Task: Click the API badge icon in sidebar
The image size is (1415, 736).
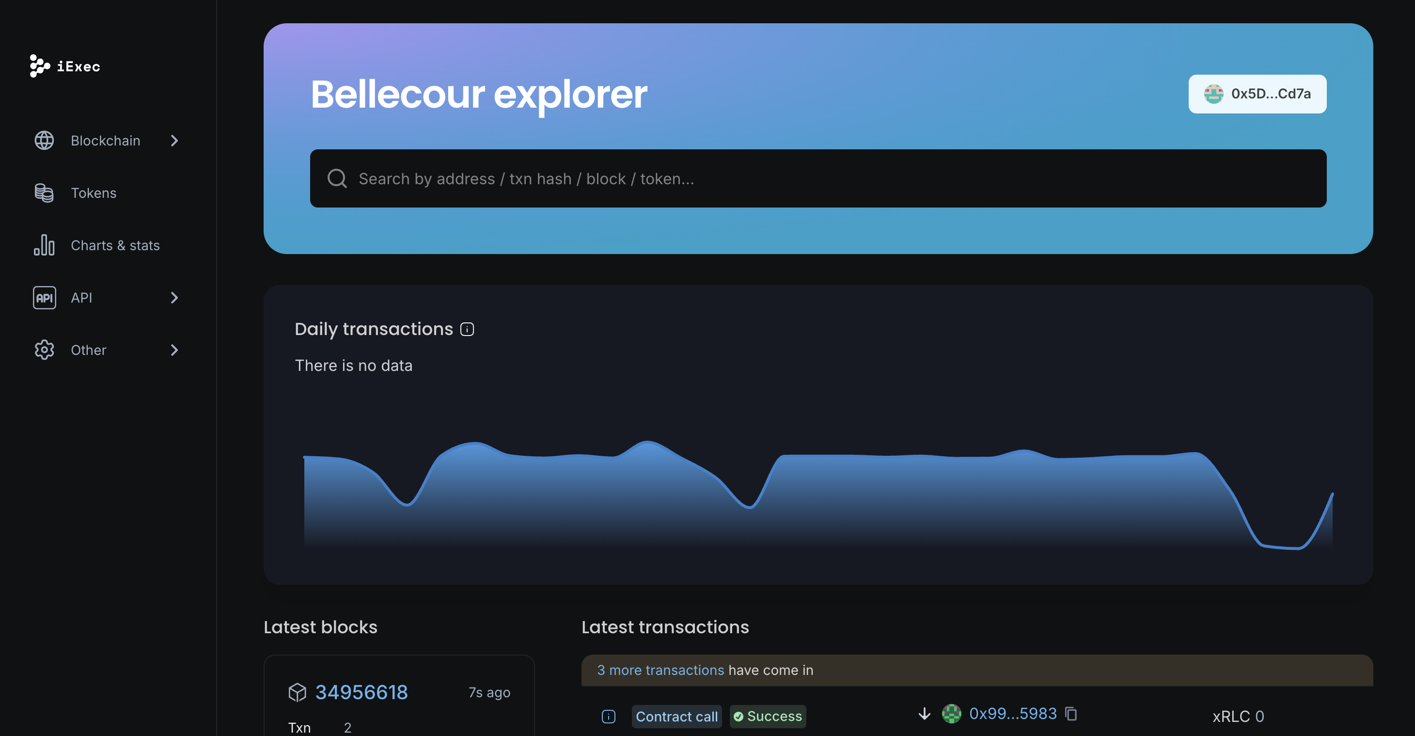Action: coord(44,297)
